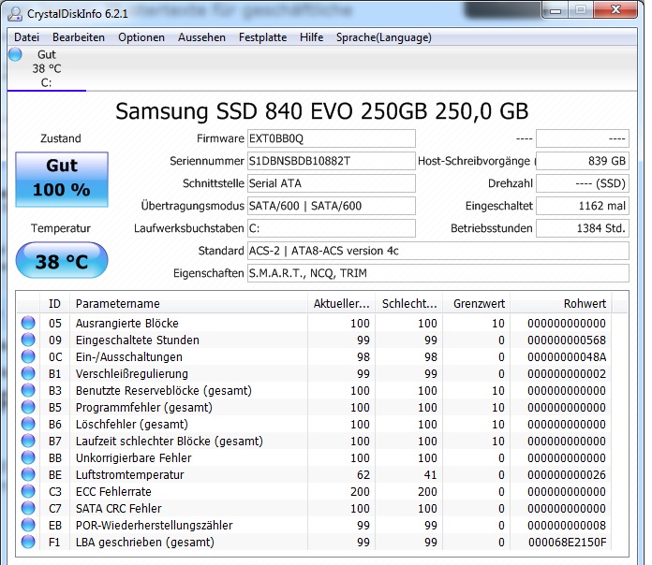Click status orb for Benutzte Reserveblöcke row
652x565 pixels.
pos(28,390)
